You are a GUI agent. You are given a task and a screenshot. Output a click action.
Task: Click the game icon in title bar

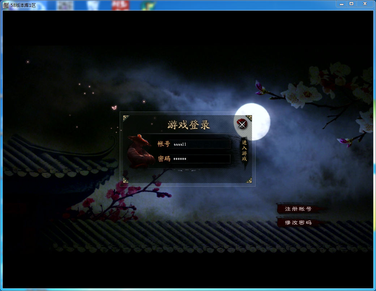[x=6, y=5]
